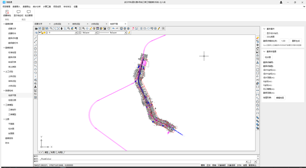Click the 重新生成 button

coord(296,41)
